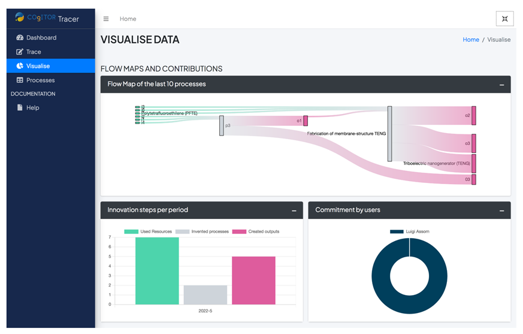The width and height of the screenshot is (523, 334).
Task: Select the Visualise sidebar item
Action: [x=51, y=66]
